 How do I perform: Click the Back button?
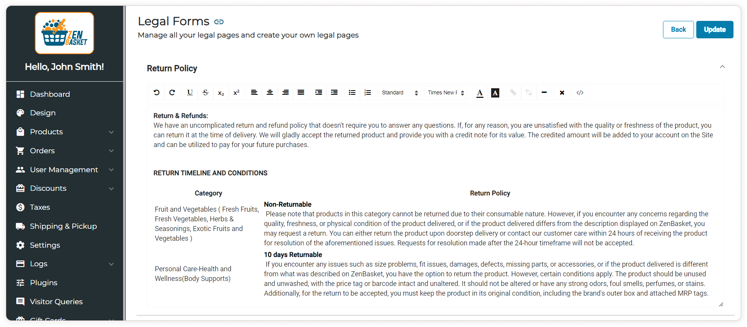(x=678, y=29)
